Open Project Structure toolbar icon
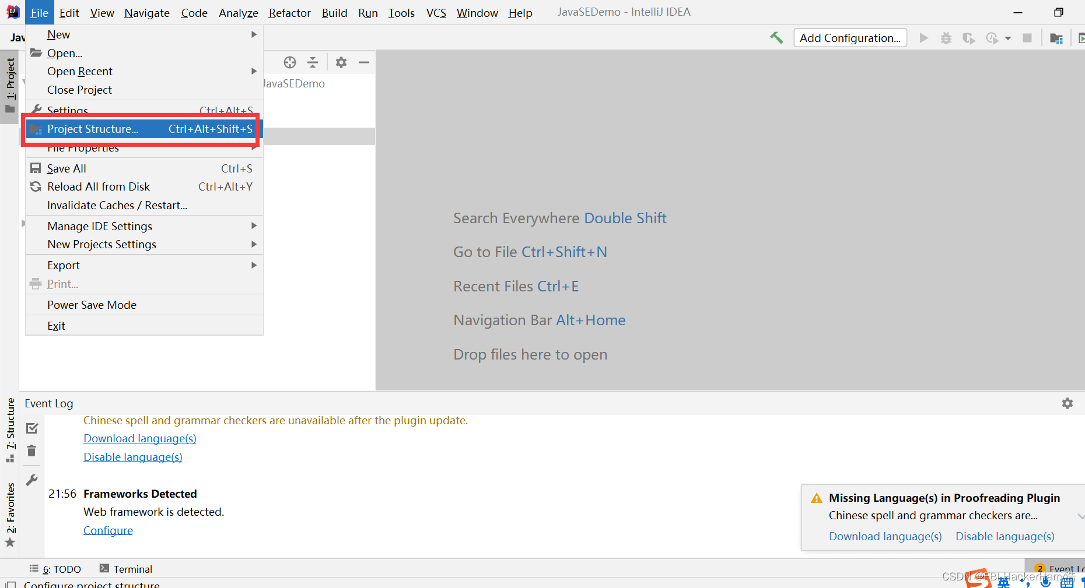This screenshot has width=1085, height=588. [1056, 38]
